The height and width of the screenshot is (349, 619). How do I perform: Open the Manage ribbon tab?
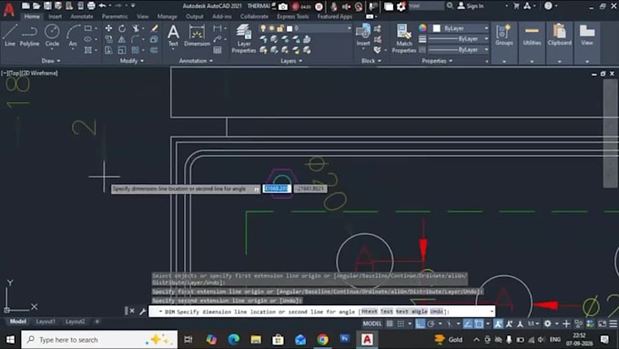pyautogui.click(x=167, y=16)
